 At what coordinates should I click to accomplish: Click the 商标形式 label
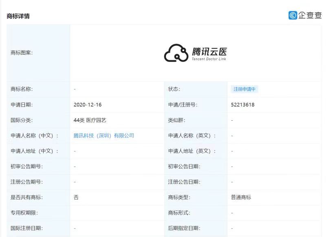[179, 213]
